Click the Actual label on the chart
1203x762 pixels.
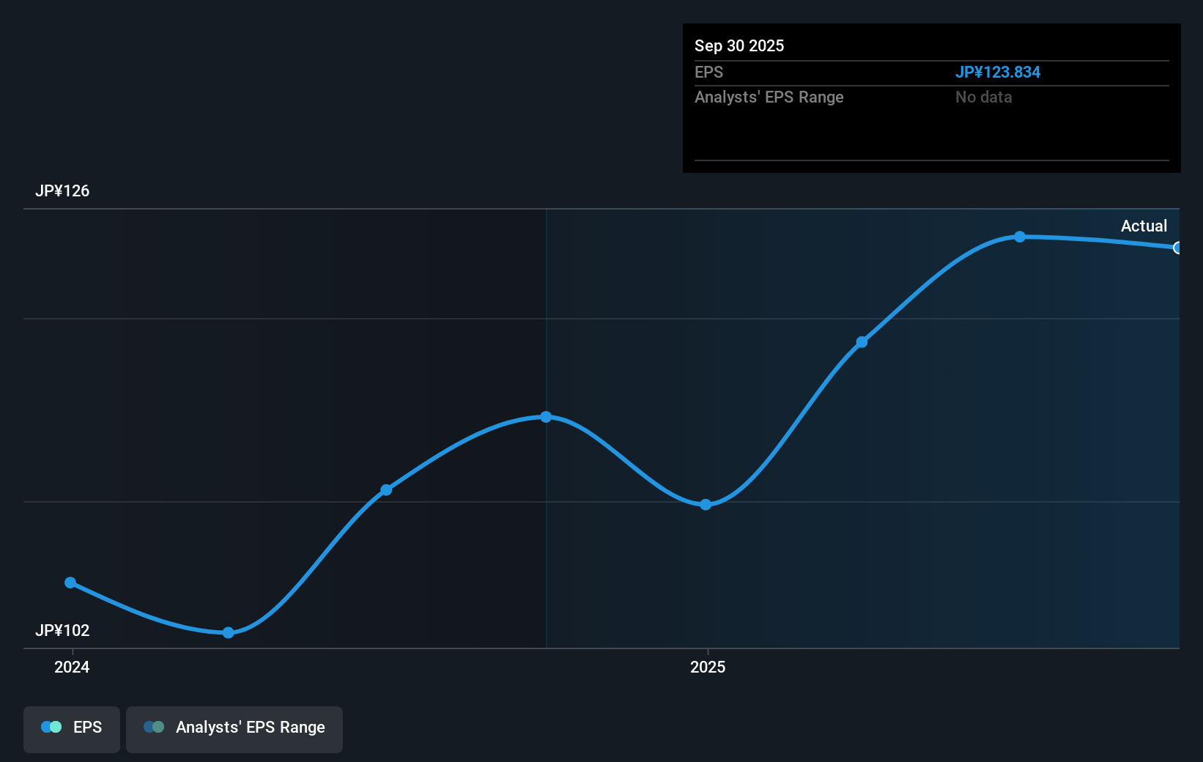click(x=1144, y=226)
